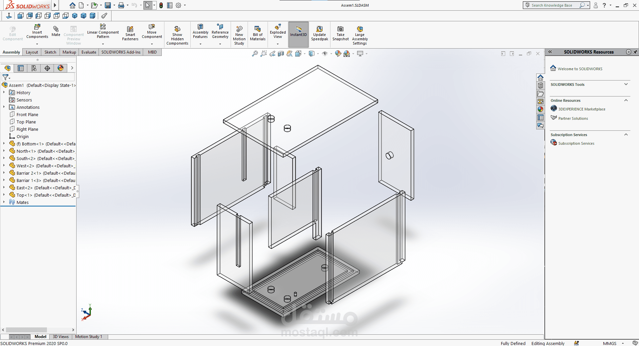Open Exploded View dropdown arrow
The width and height of the screenshot is (639, 346).
click(278, 44)
